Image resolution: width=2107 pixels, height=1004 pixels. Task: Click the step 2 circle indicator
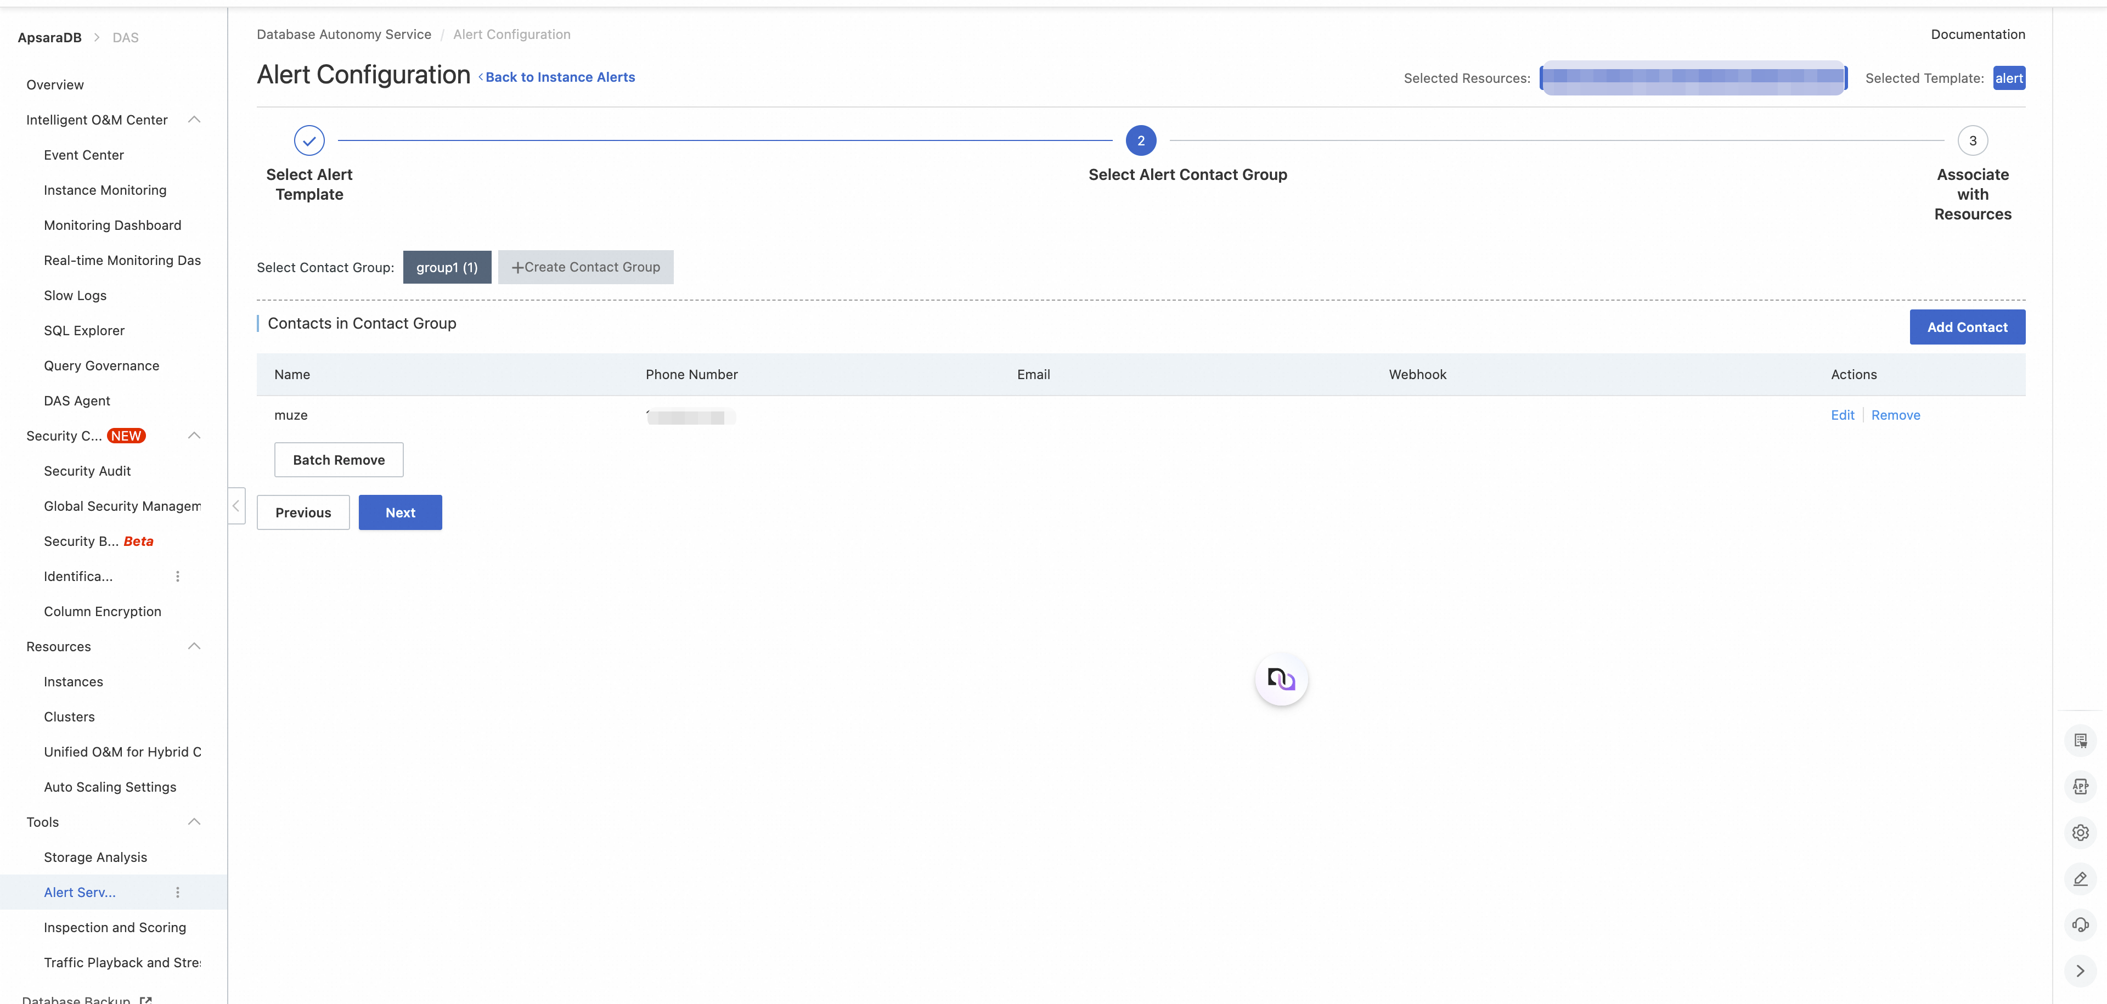point(1141,140)
